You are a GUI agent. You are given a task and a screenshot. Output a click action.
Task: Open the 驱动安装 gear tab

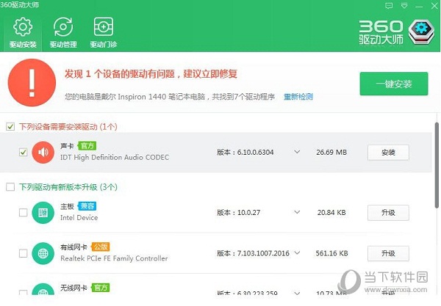pyautogui.click(x=23, y=32)
